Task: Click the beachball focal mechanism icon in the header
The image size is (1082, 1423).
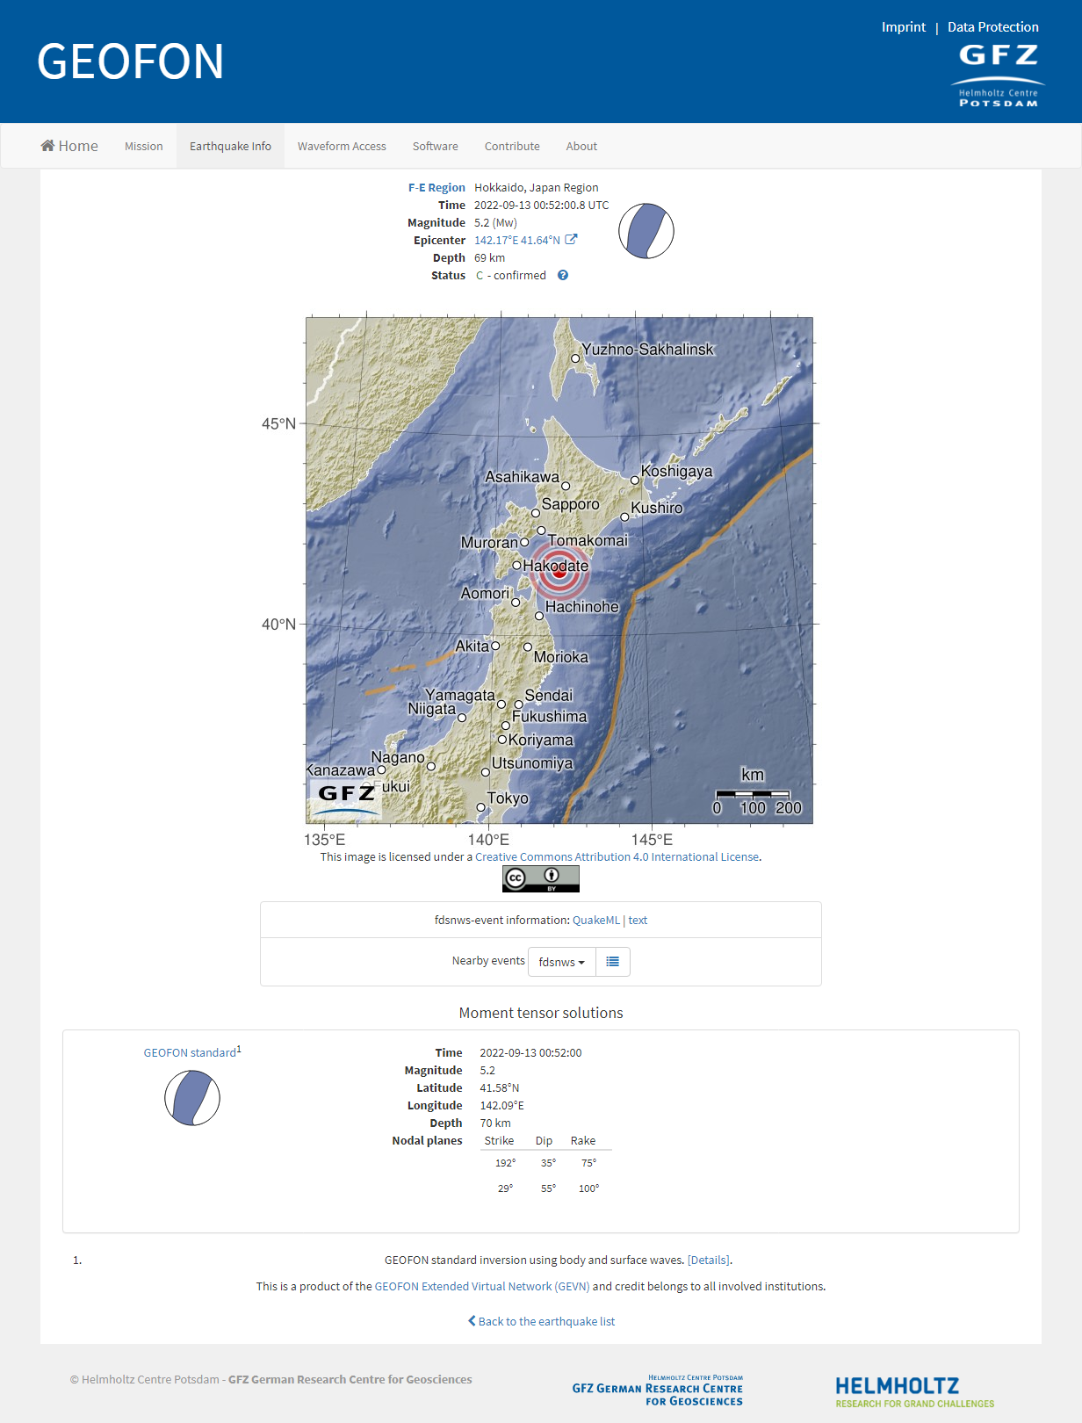Action: tap(646, 231)
